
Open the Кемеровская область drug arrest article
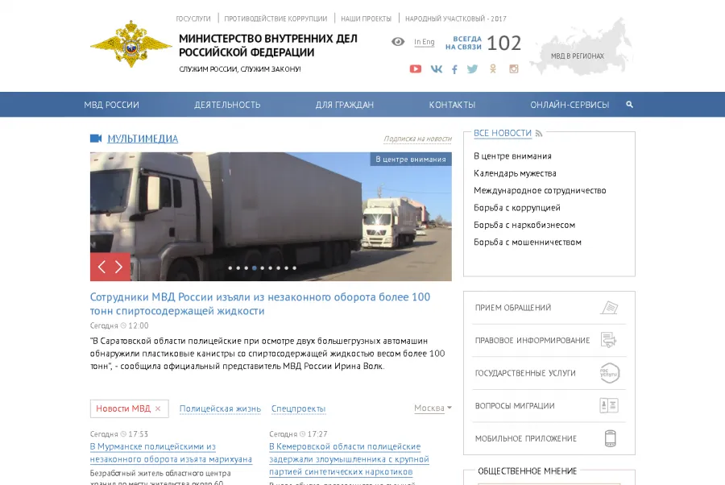click(349, 459)
